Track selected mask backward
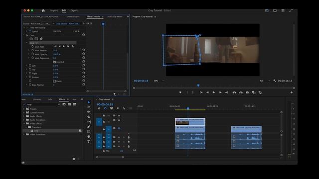This screenshot has width=319, height=179. pyautogui.click(x=60, y=46)
